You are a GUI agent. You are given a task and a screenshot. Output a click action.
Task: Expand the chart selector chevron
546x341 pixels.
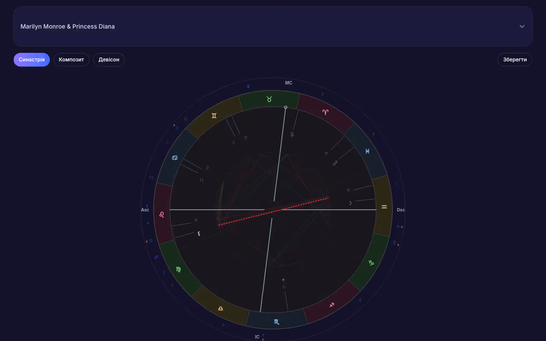[522, 26]
